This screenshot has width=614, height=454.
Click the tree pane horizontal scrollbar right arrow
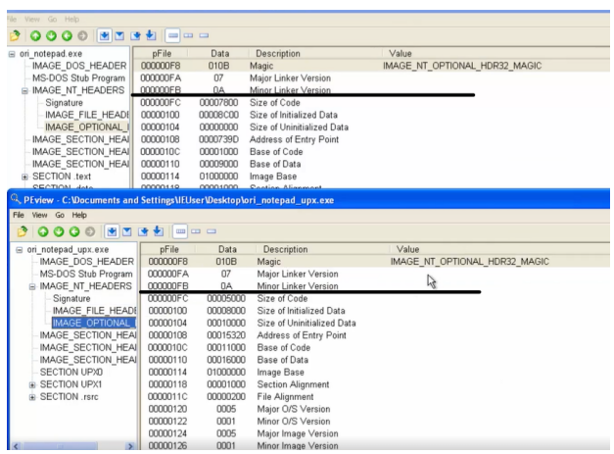click(130, 446)
